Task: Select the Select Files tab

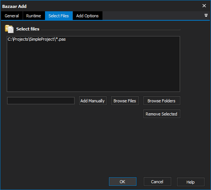Action: tap(59, 16)
